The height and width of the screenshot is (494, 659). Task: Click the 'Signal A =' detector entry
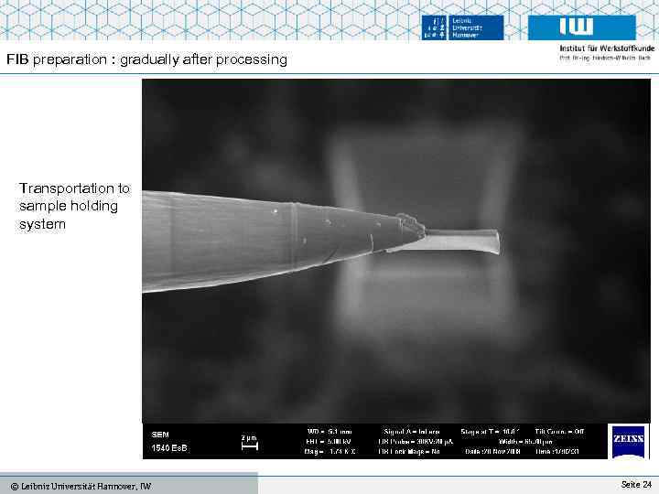click(412, 432)
